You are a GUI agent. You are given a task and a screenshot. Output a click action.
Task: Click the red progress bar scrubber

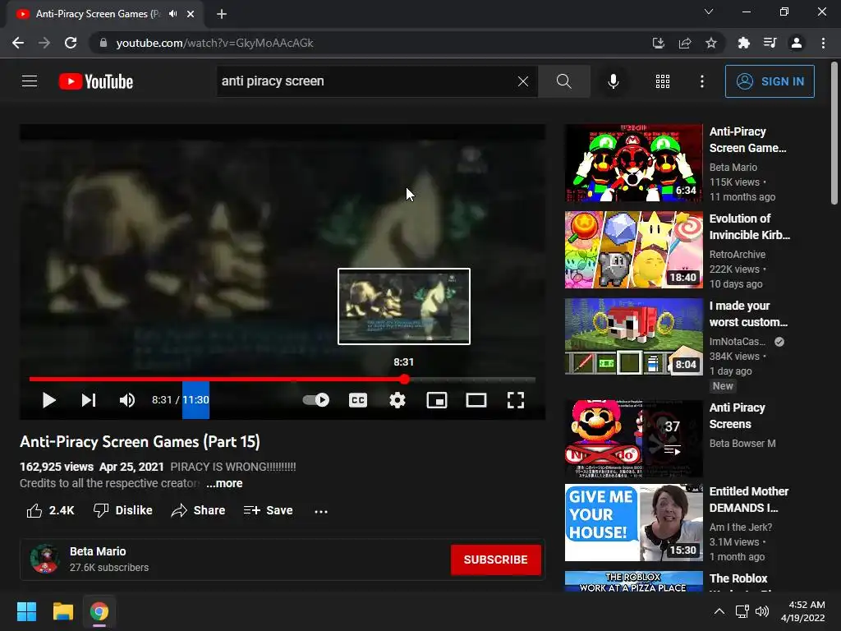point(404,380)
